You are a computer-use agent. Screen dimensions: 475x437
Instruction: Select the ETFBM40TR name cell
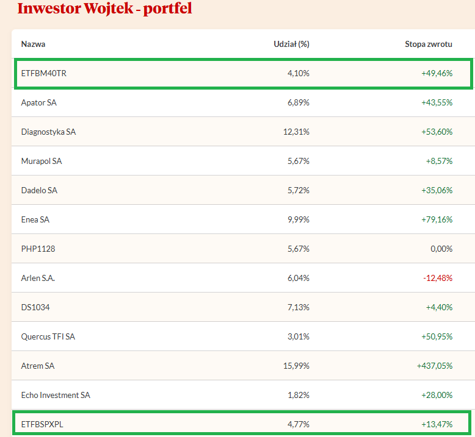click(x=43, y=74)
